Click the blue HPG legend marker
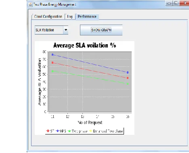Image resolution: width=189 pixels, height=153 pixels. (x=58, y=131)
